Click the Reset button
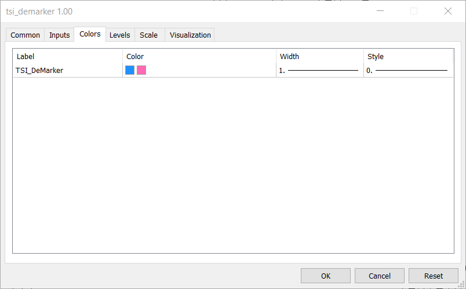466x289 pixels. tap(434, 276)
